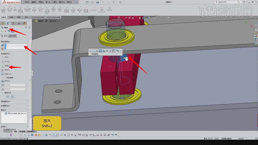Tick the 添加到新文件夹 option checkbox
The height and width of the screenshot is (145, 258).
point(2,129)
